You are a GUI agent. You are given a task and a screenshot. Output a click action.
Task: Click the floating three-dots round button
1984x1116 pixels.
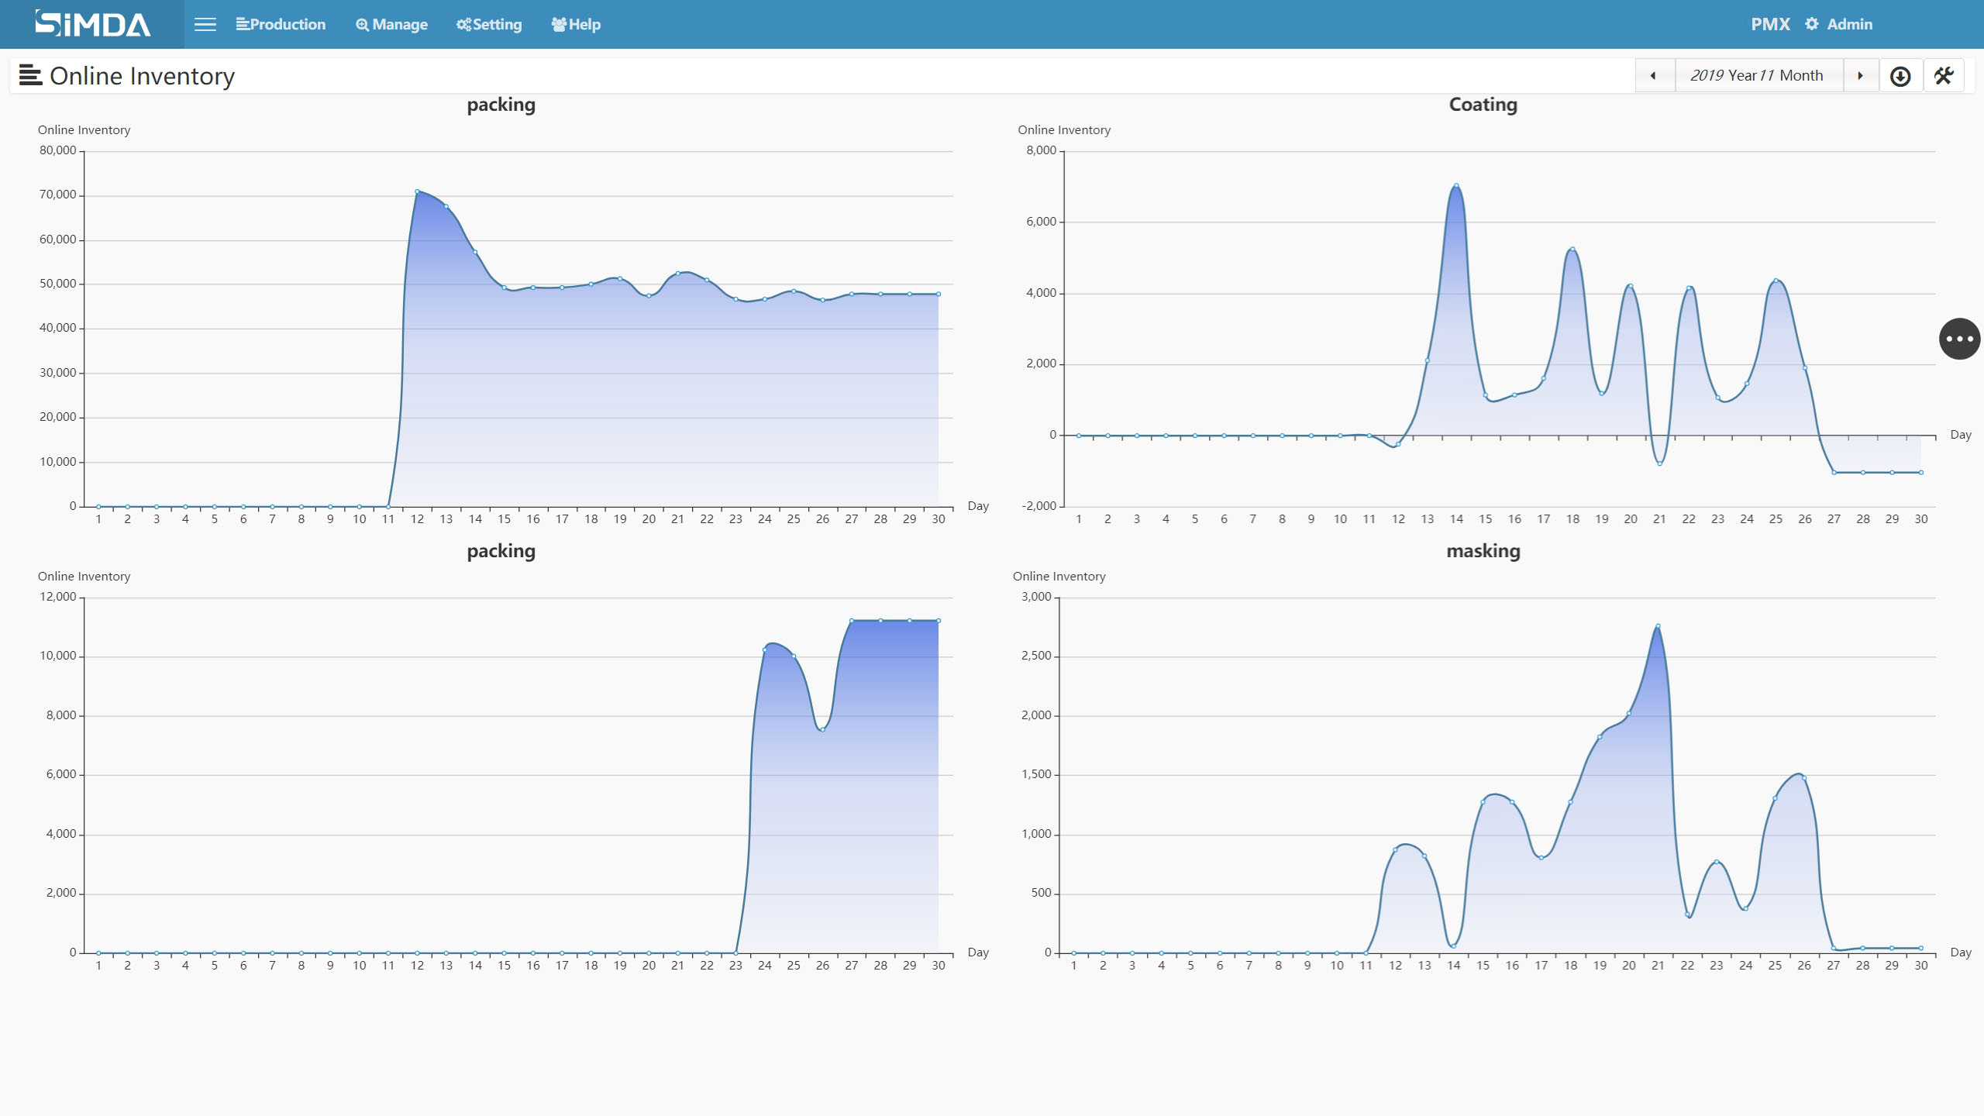(1959, 339)
